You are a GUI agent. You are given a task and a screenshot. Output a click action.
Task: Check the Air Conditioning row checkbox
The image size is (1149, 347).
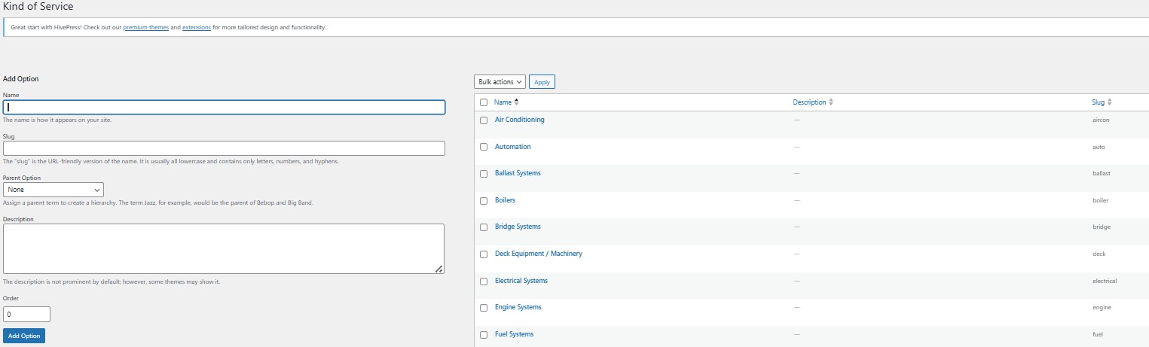pyautogui.click(x=484, y=120)
